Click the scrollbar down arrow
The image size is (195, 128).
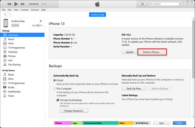coord(193,116)
